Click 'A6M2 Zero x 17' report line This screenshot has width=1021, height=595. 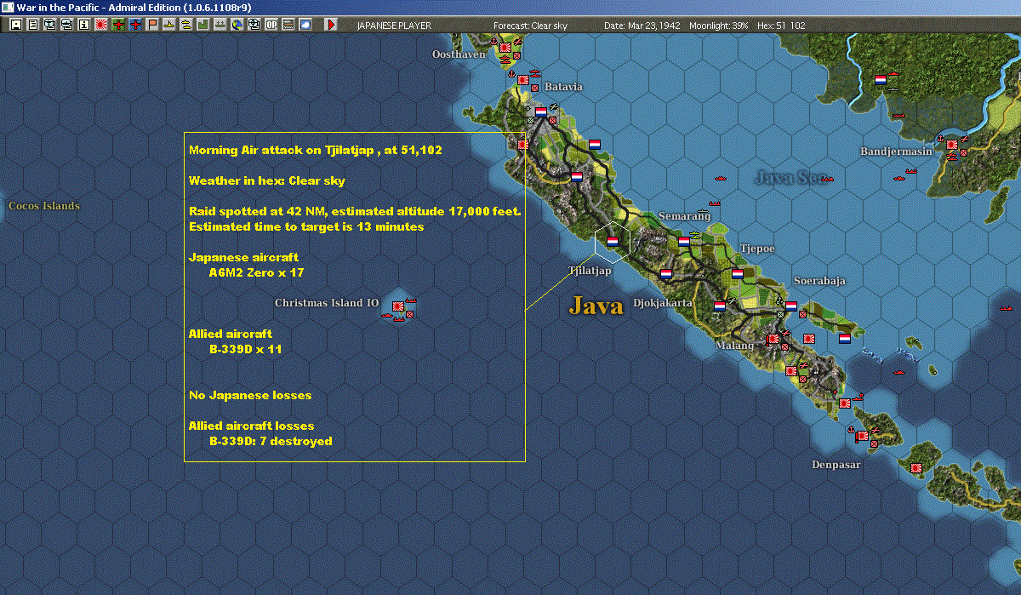pos(256,273)
